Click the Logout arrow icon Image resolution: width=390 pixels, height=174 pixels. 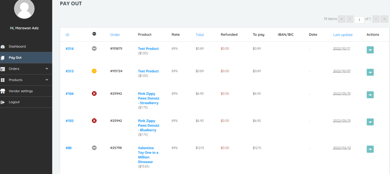(x=3, y=102)
